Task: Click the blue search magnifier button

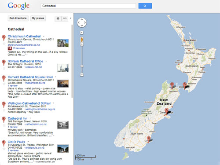Action: 145,6
